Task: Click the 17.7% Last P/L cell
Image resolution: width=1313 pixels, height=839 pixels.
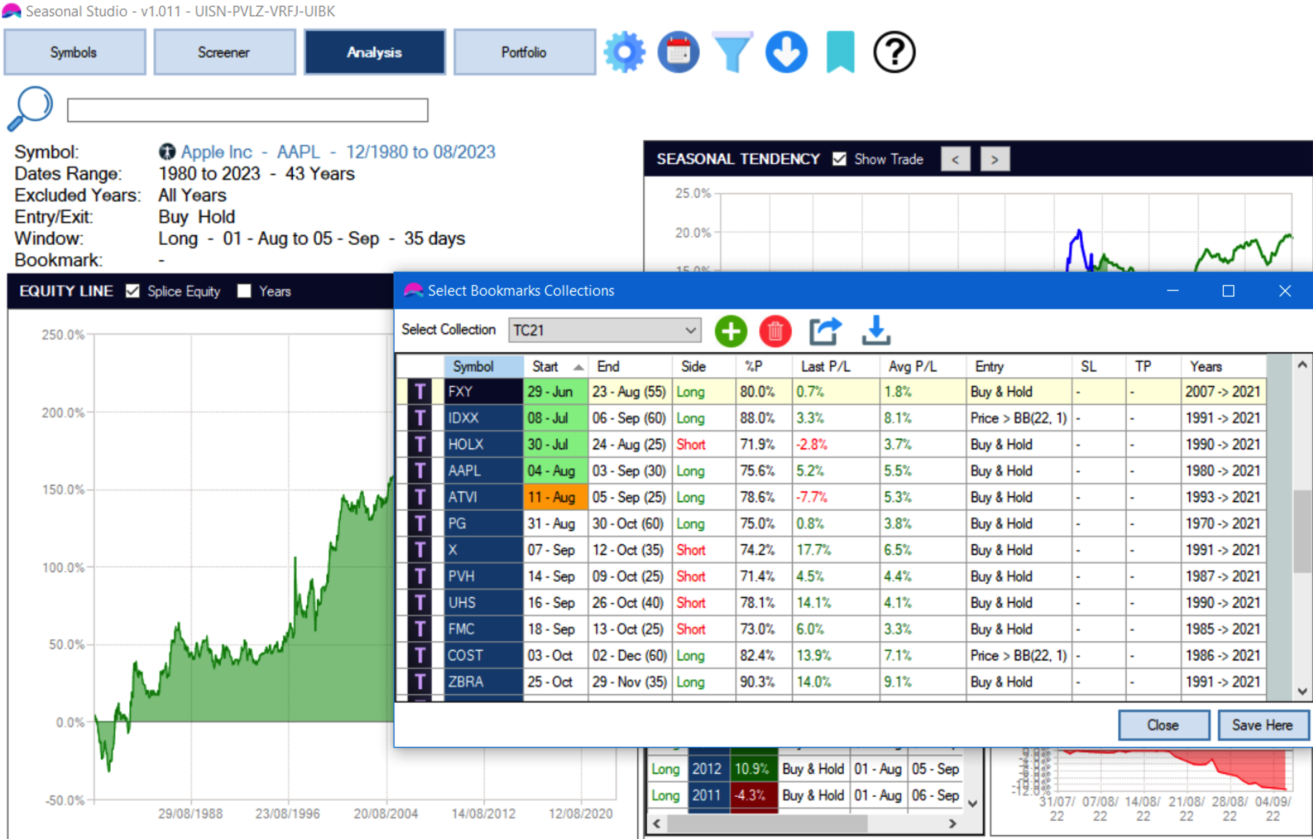Action: (836, 550)
